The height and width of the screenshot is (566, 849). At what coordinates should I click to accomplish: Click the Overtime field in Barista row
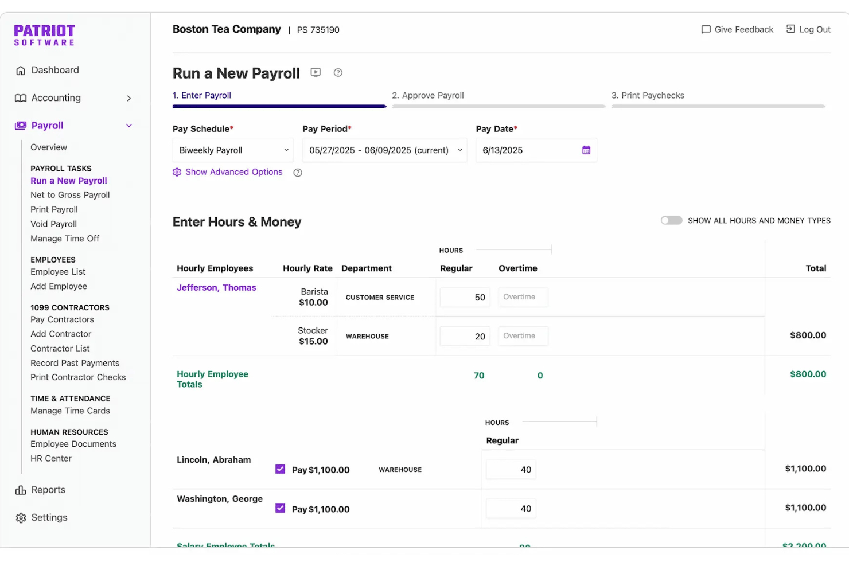tap(523, 297)
